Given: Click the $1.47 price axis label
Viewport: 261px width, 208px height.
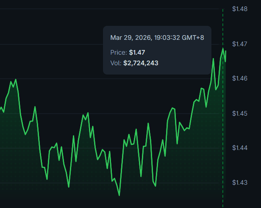Looking at the screenshot, I should (x=240, y=44).
